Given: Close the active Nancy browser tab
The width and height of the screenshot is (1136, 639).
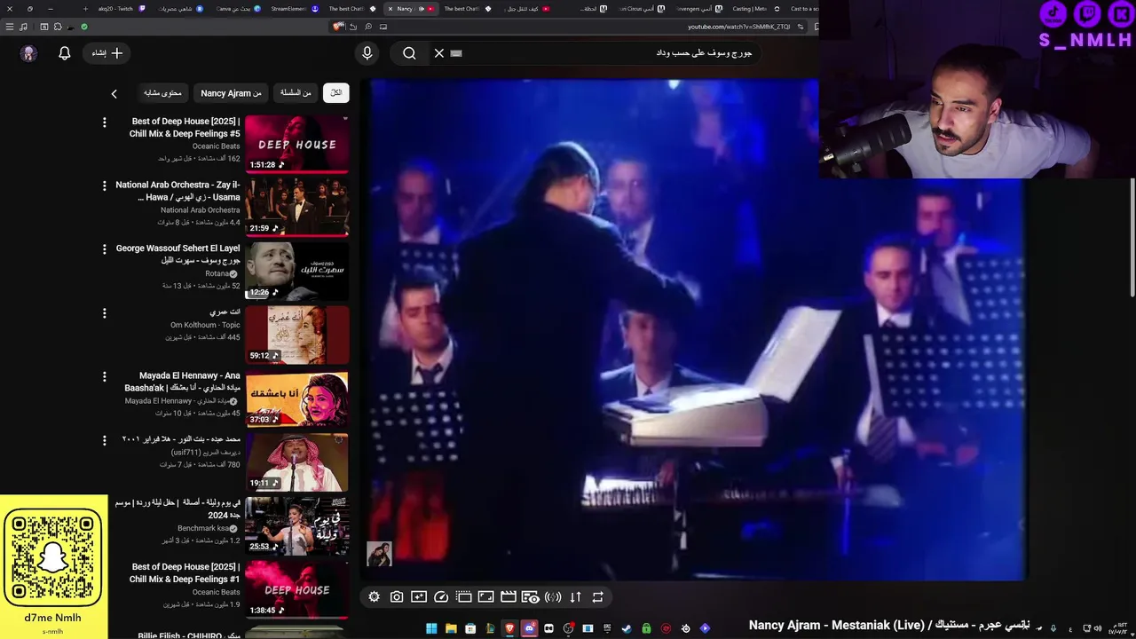Looking at the screenshot, I should tap(390, 9).
